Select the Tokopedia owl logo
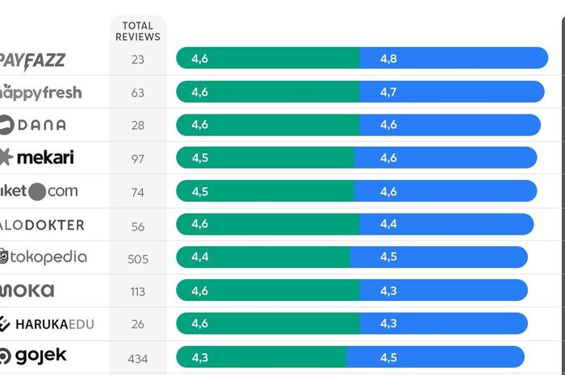 click(43, 257)
